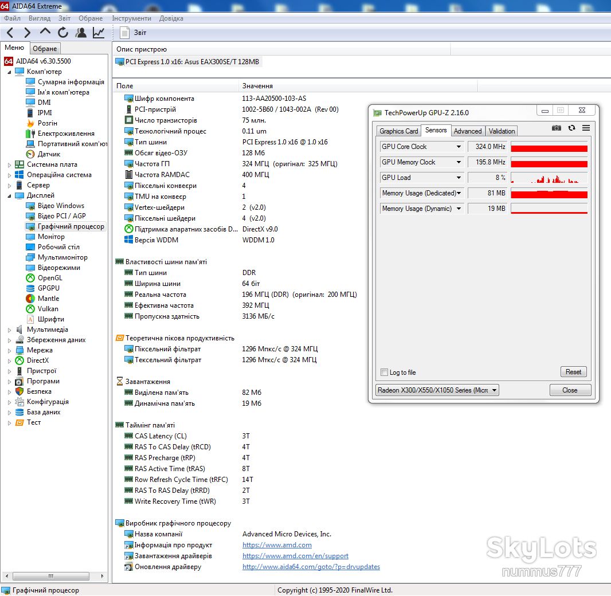Expand the Конфігурація tree node
The image size is (611, 596).
tap(9, 402)
